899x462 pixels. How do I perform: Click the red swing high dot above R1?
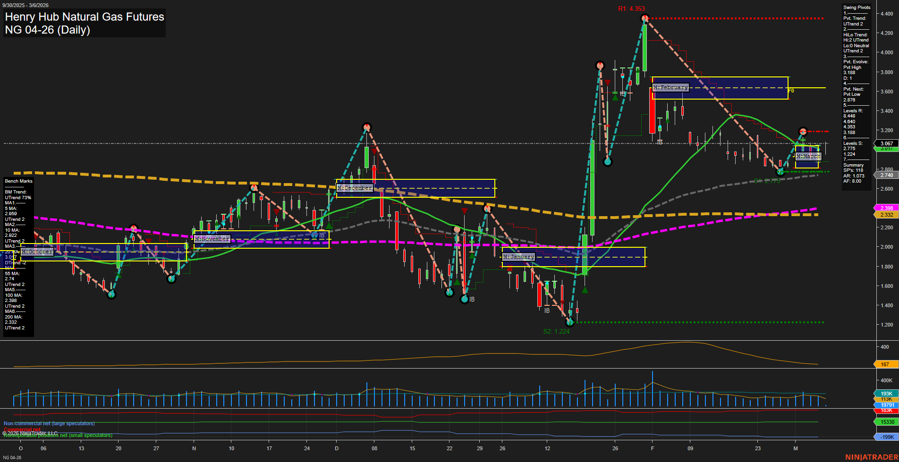click(x=644, y=18)
